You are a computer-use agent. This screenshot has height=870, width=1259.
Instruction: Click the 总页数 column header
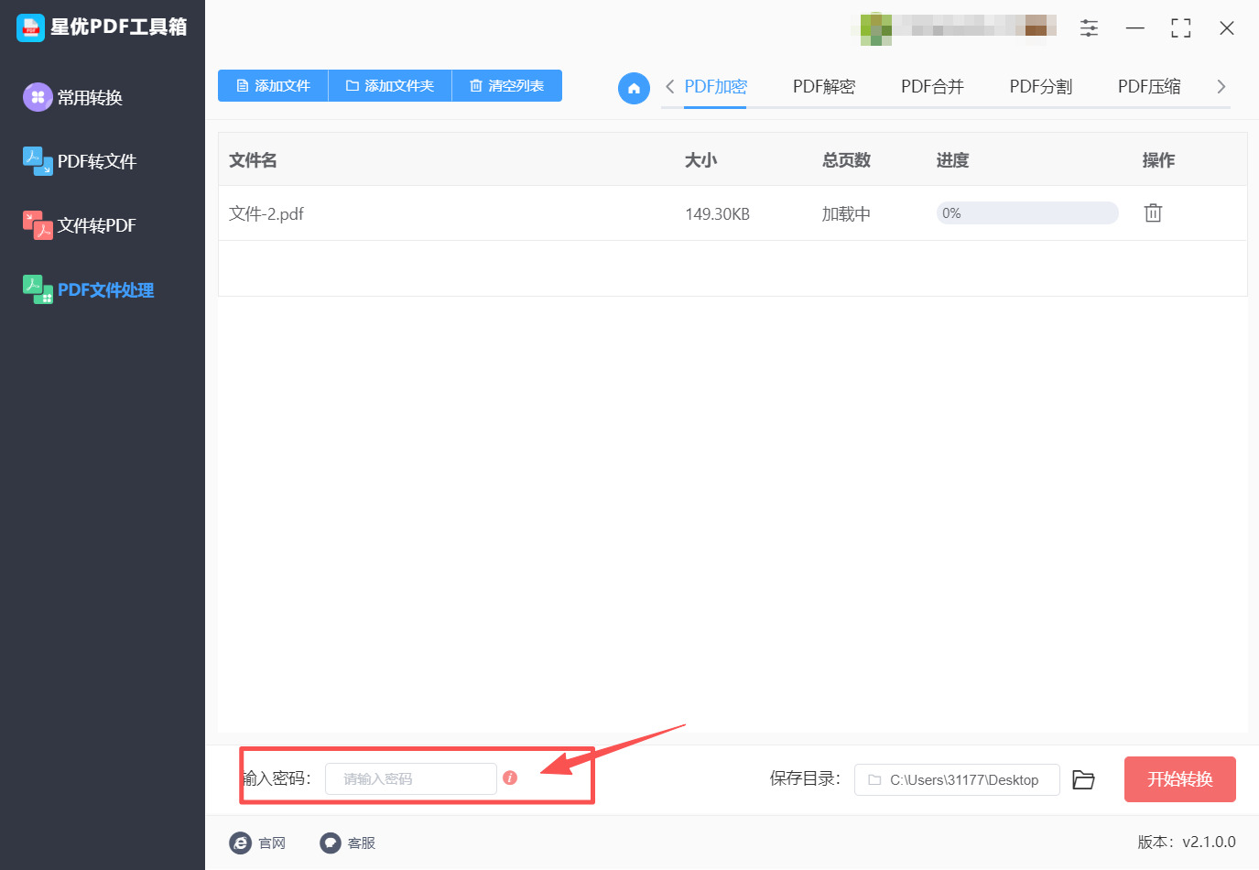(846, 161)
